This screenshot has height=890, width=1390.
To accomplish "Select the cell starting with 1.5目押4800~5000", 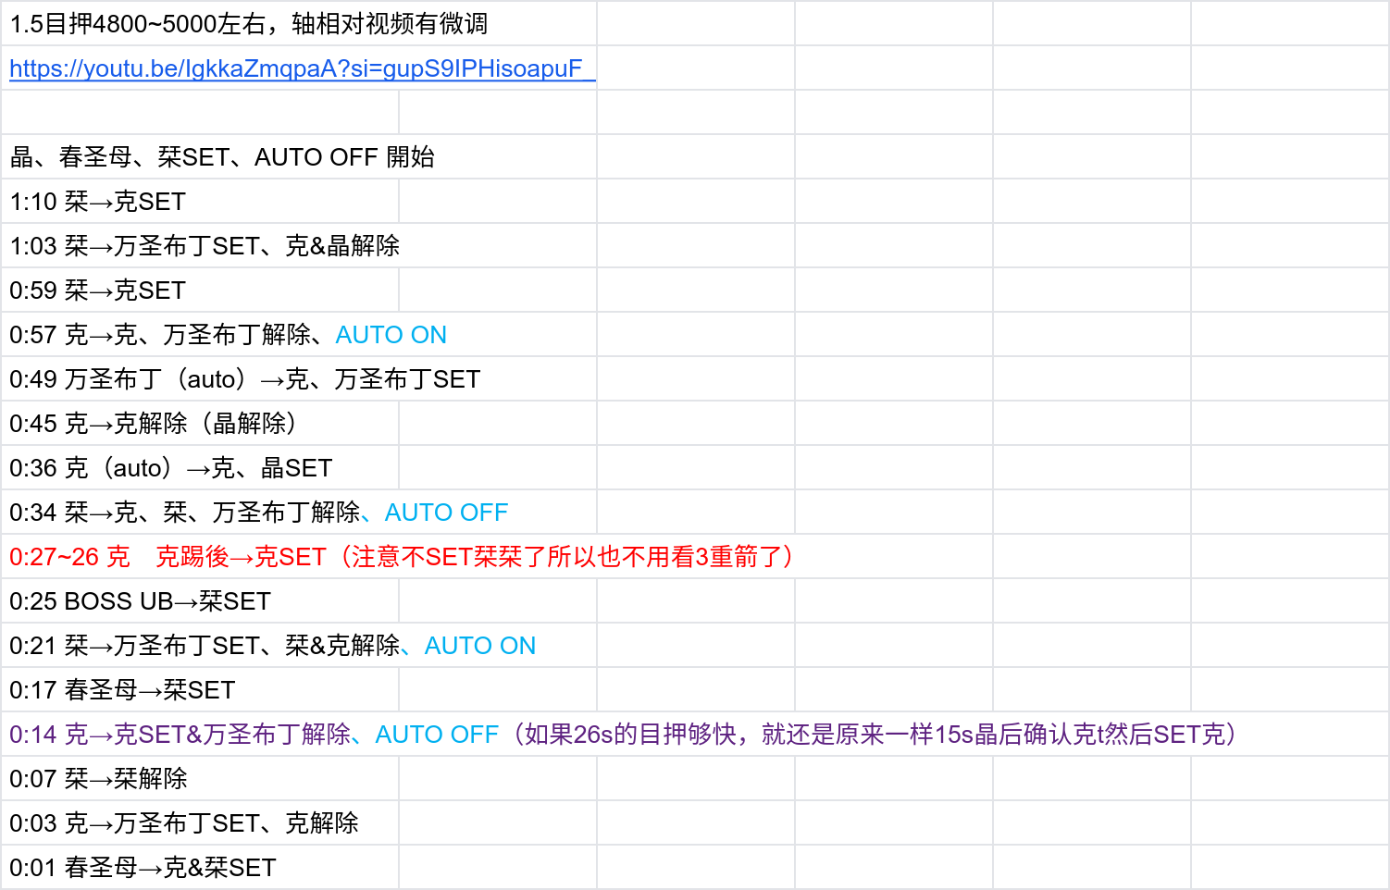I will pos(248,24).
